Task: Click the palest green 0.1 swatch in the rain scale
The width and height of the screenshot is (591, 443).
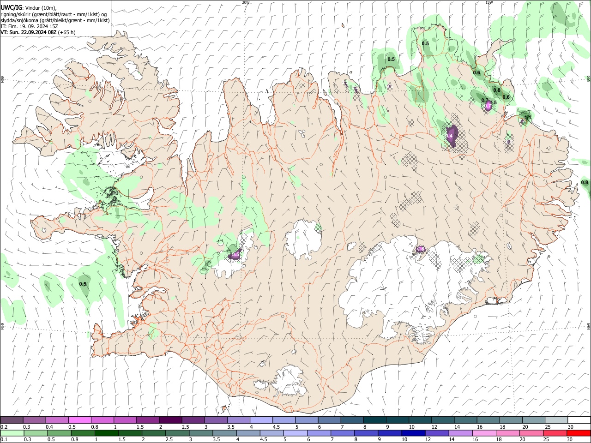Action: 12,433
